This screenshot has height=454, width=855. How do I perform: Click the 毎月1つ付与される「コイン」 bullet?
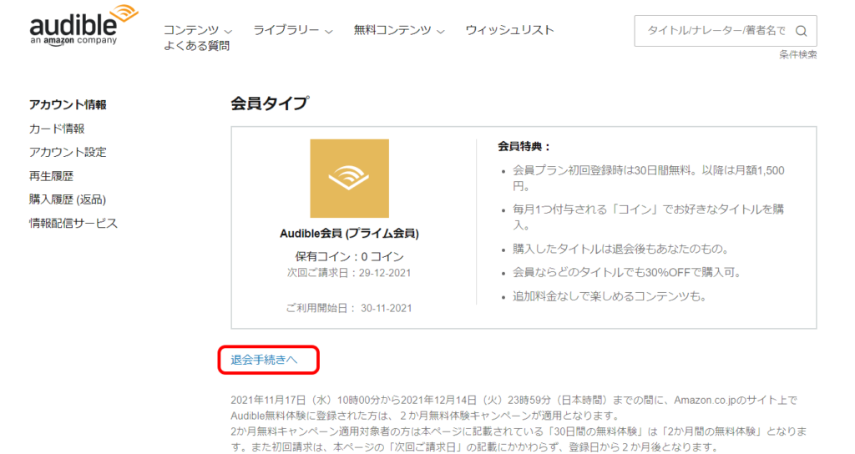click(x=648, y=217)
